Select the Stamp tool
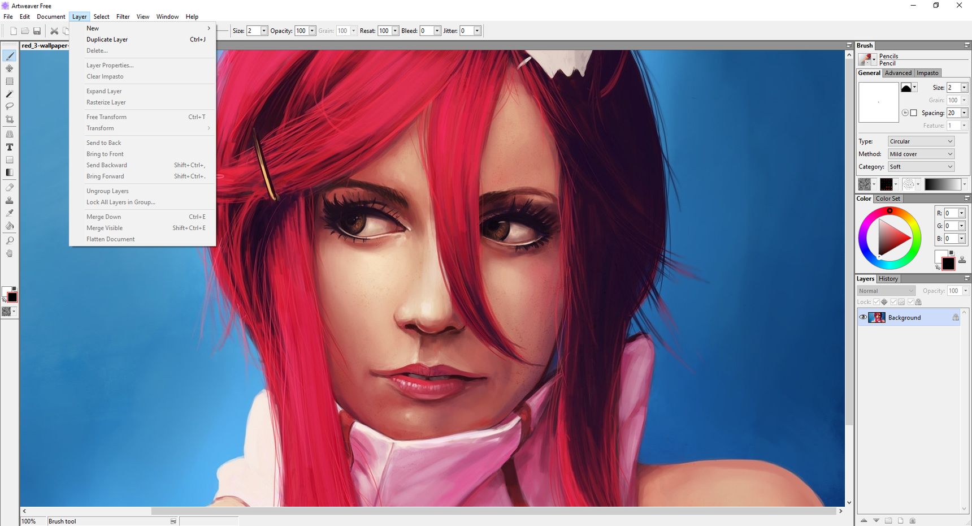 pyautogui.click(x=10, y=200)
